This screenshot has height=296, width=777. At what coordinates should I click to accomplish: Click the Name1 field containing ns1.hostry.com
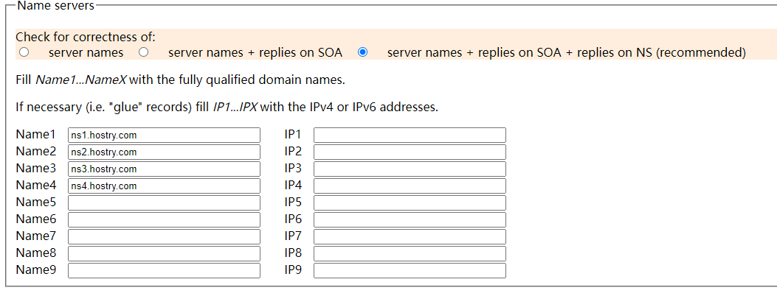pos(164,135)
